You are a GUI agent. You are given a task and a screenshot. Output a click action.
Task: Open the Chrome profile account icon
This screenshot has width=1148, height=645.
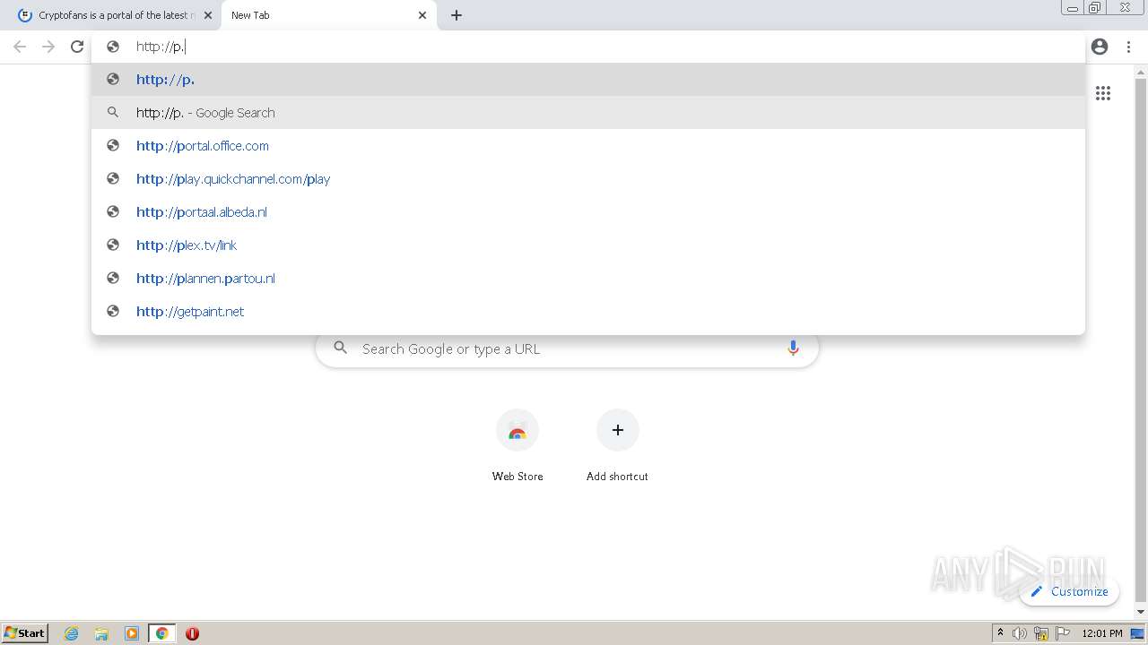(1100, 47)
